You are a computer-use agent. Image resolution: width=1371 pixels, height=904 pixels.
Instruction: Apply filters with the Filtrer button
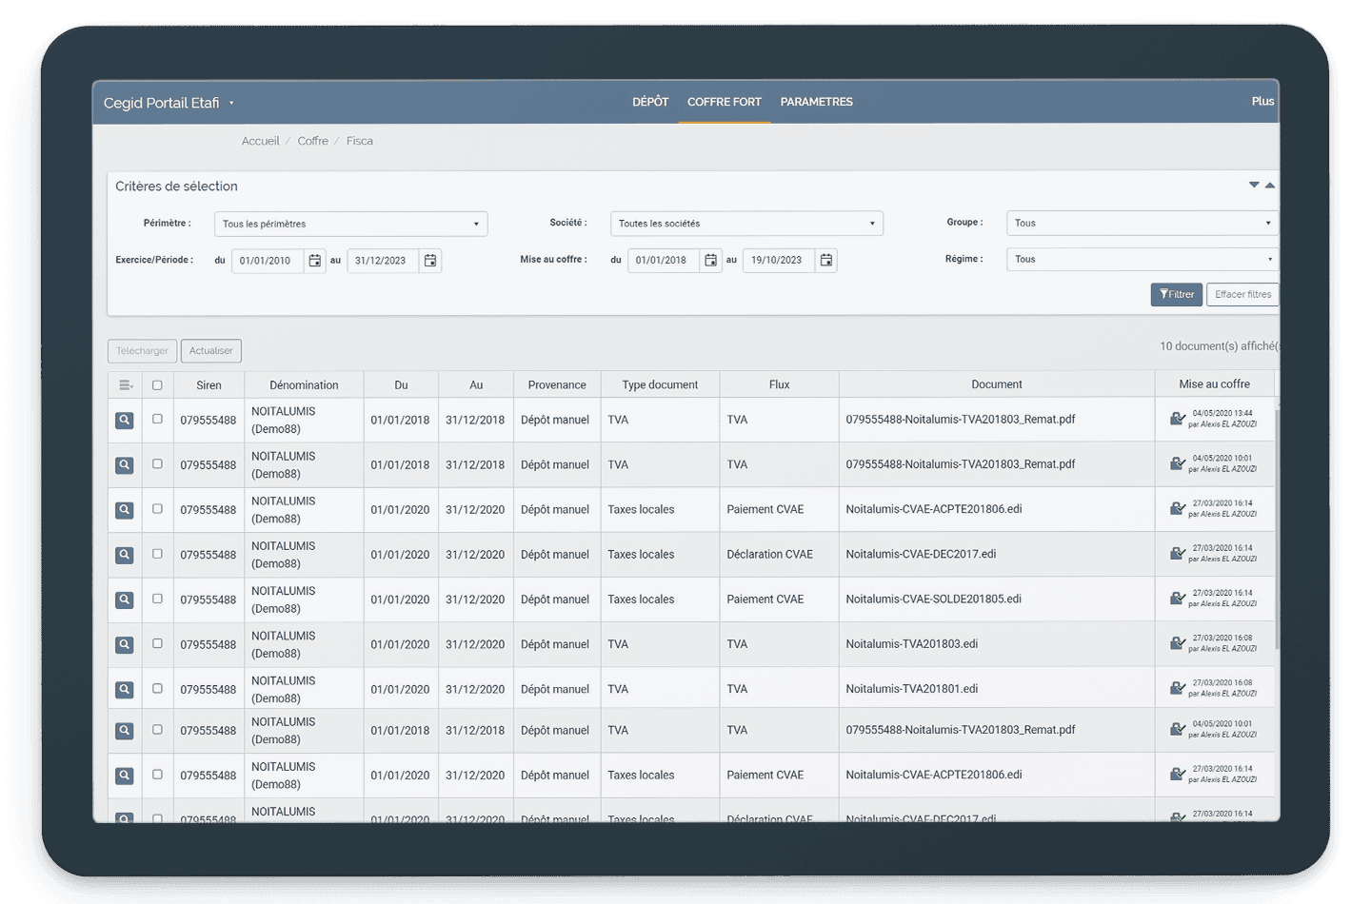(1177, 295)
